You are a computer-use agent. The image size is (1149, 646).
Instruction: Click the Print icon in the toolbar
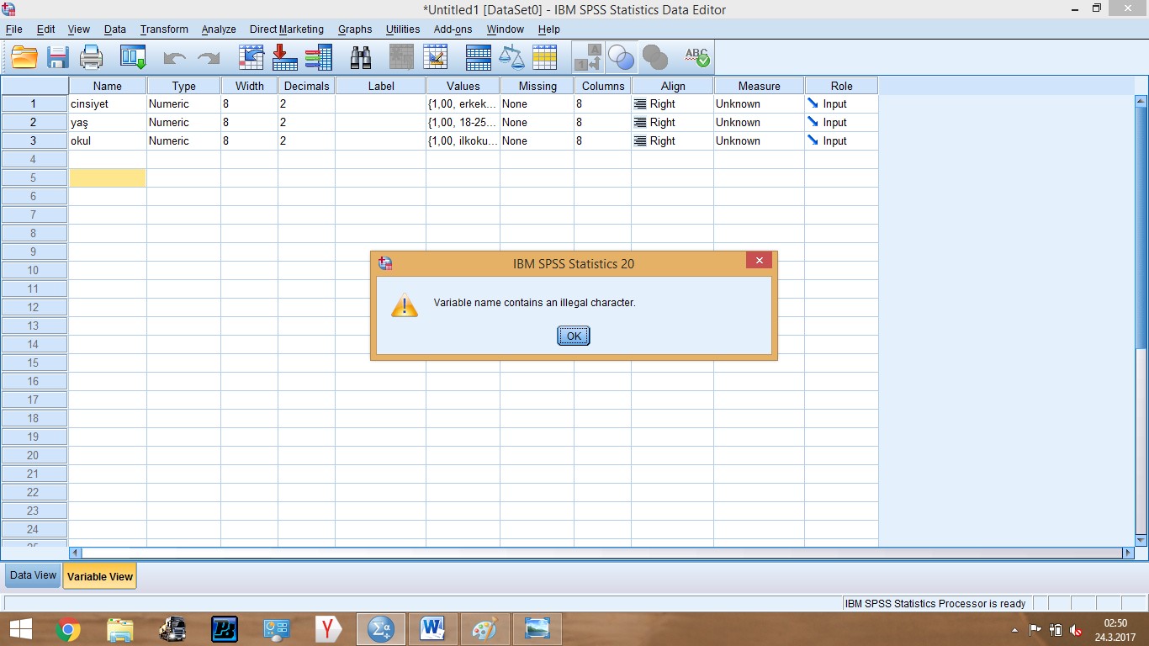tap(91, 57)
